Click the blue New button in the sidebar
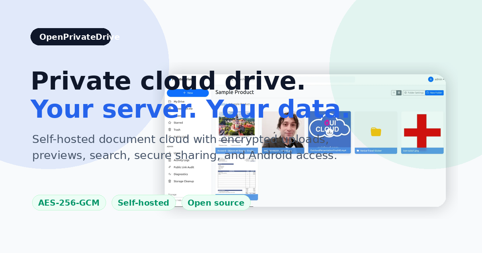This screenshot has width=482, height=253. point(188,93)
